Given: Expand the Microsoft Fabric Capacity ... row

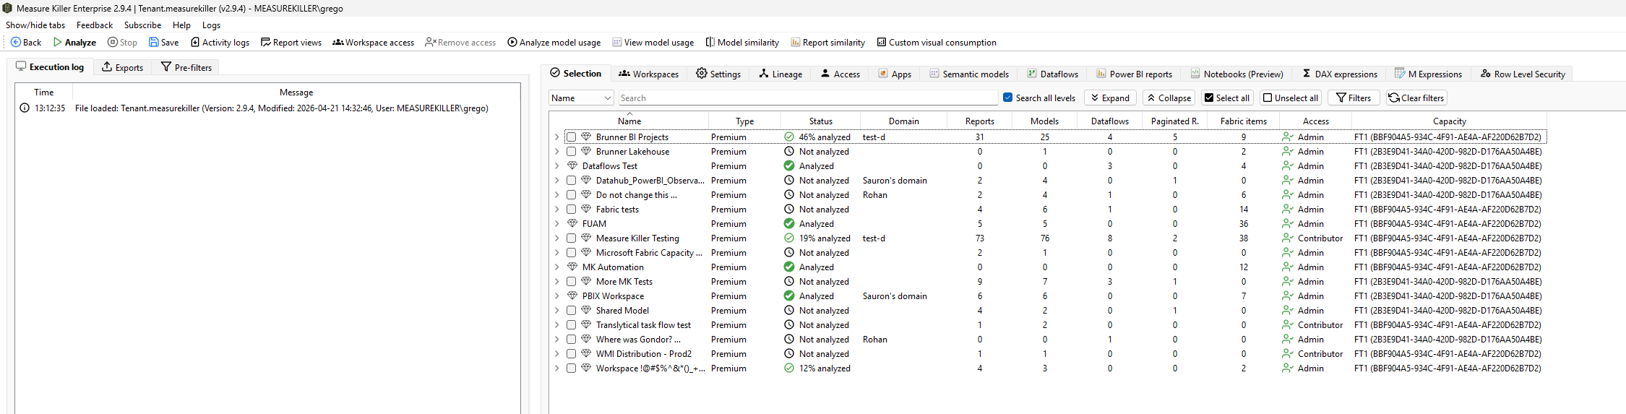Looking at the screenshot, I should (x=556, y=252).
